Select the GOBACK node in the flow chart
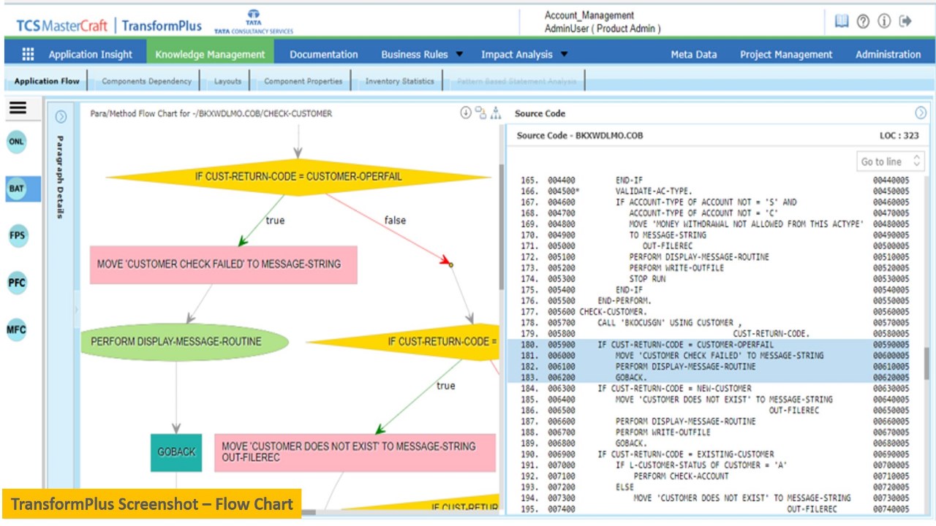Viewport: 936px width, 526px height. click(176, 452)
